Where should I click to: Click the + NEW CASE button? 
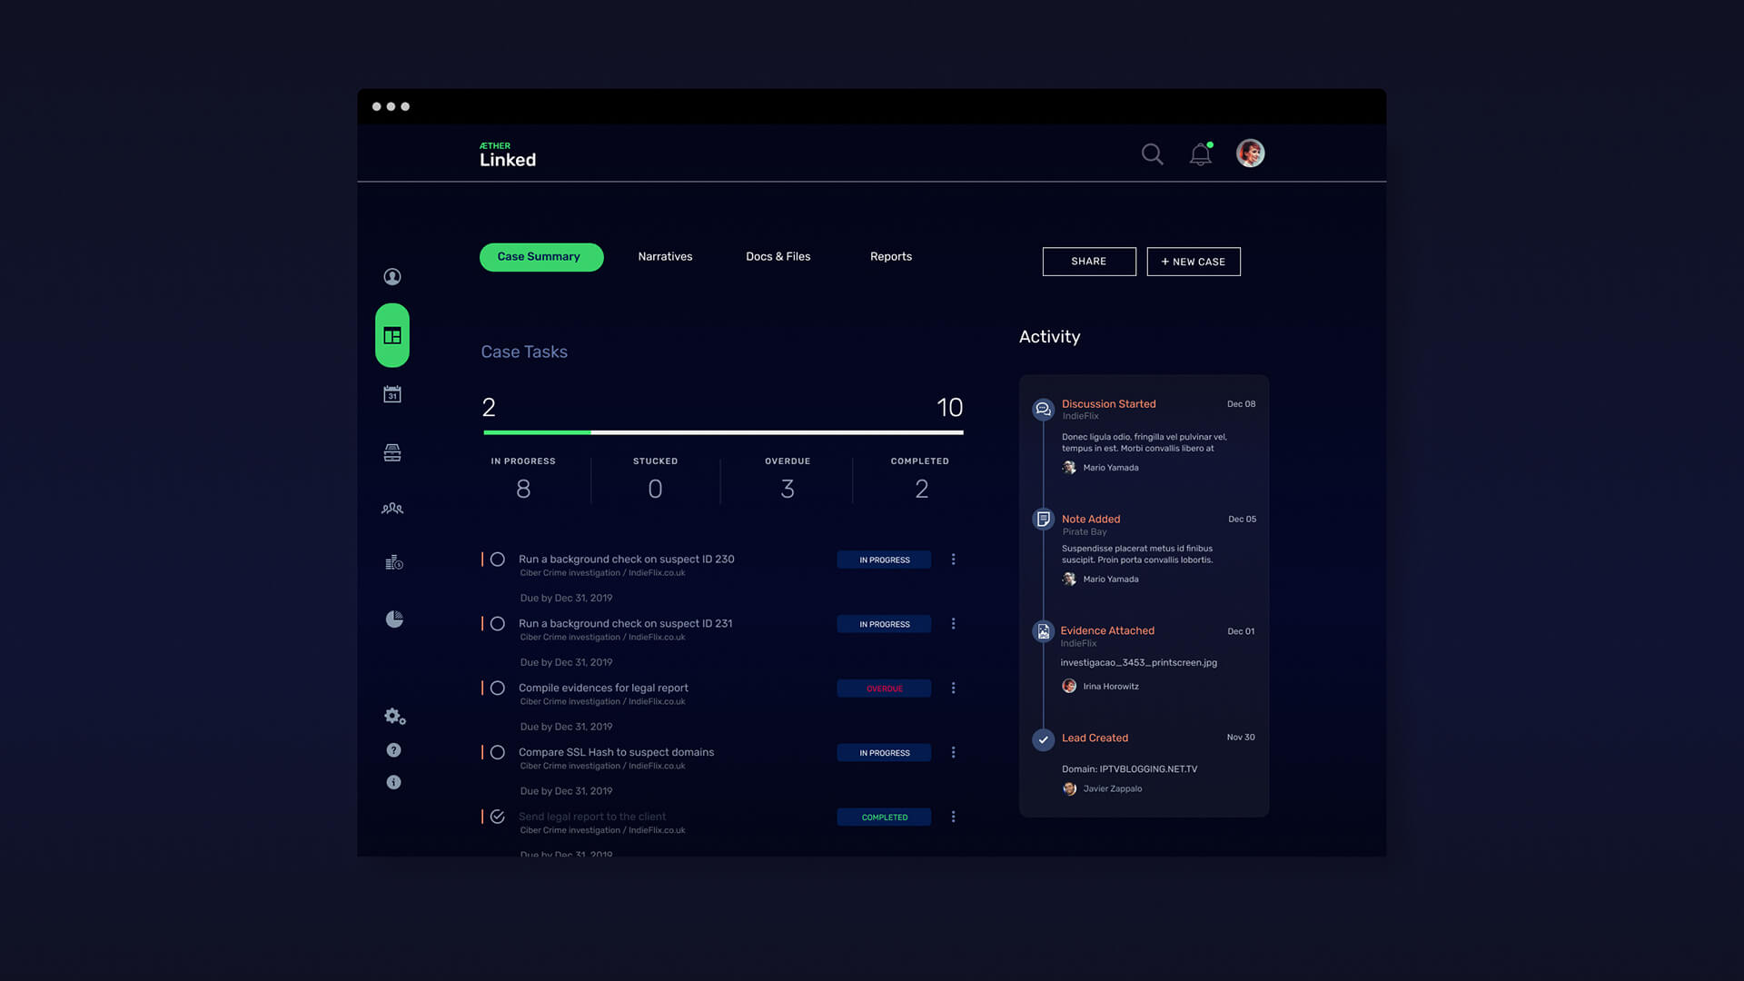point(1193,262)
